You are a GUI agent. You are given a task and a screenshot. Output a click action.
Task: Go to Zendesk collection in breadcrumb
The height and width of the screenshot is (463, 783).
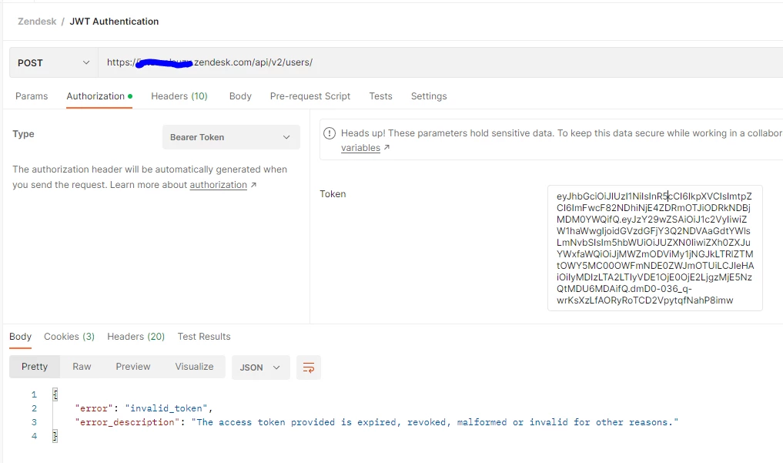point(37,22)
